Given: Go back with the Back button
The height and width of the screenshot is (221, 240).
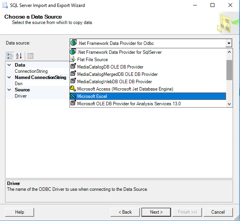Looking at the screenshot, I should click(x=125, y=212).
